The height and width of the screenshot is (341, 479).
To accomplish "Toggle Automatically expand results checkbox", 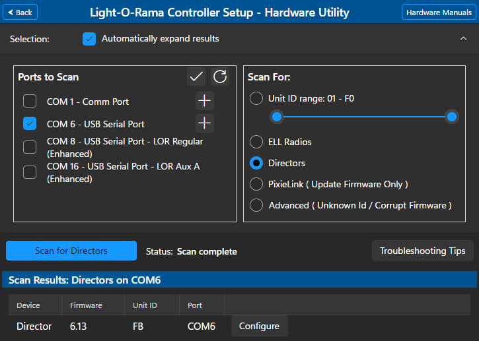I will coord(89,39).
